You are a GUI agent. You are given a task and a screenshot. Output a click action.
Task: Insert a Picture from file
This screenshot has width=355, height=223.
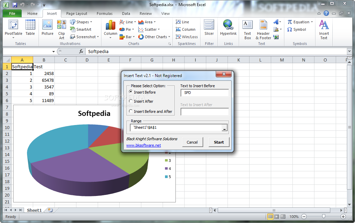pyautogui.click(x=47, y=28)
